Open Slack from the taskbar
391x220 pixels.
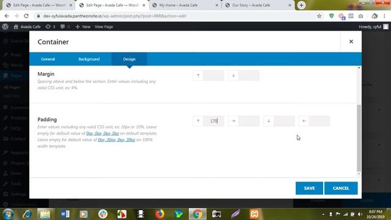(103, 214)
